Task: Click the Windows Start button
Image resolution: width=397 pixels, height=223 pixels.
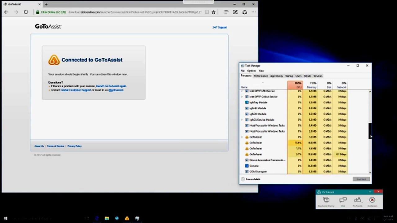Action: [6, 218]
